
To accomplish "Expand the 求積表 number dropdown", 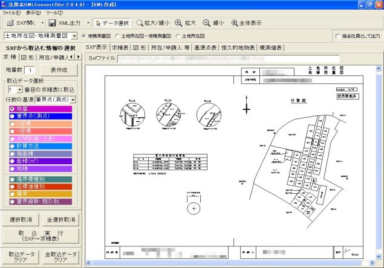I will click(x=19, y=89).
